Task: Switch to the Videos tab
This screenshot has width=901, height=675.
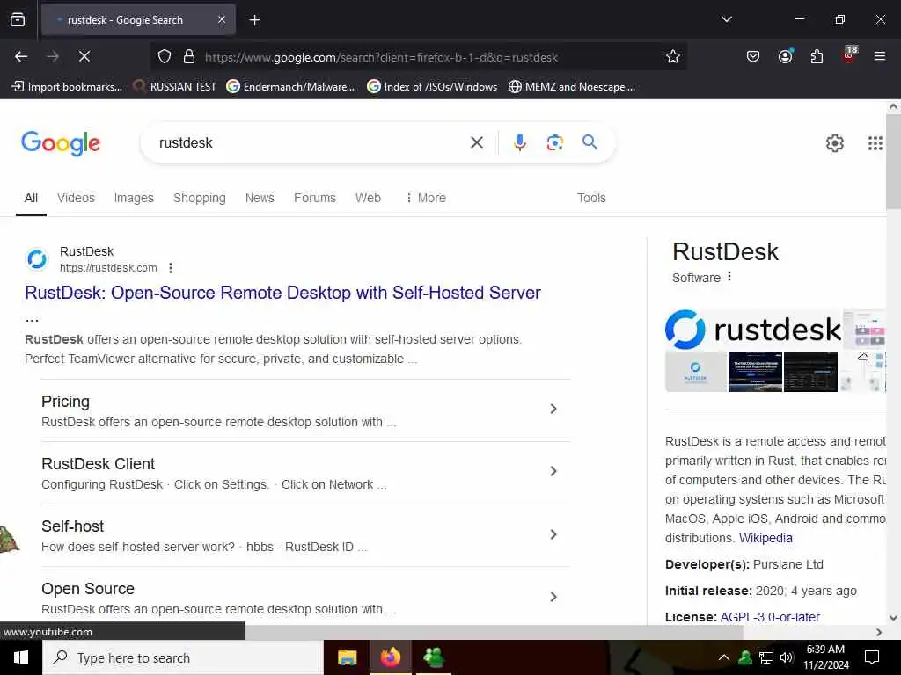Action: coord(76,198)
